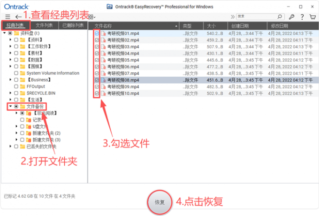This screenshot has height=216, width=319.
Task: Click the status text 已标记 4.62 GB
Action: point(18,196)
